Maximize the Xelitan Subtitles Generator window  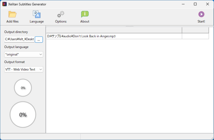[195, 4]
